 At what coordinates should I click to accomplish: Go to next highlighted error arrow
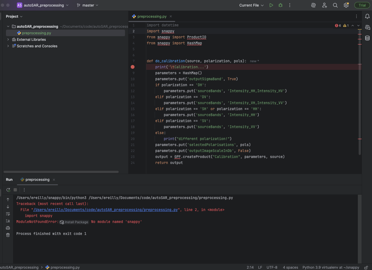click(358, 25)
